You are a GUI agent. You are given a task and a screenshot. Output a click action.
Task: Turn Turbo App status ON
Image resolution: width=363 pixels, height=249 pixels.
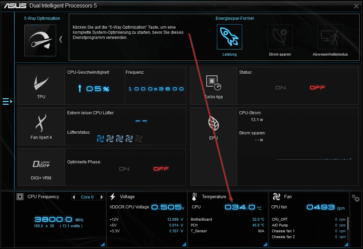coord(281,88)
